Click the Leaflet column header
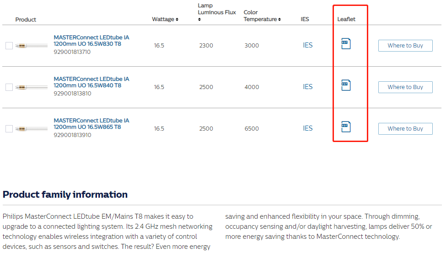 346,19
